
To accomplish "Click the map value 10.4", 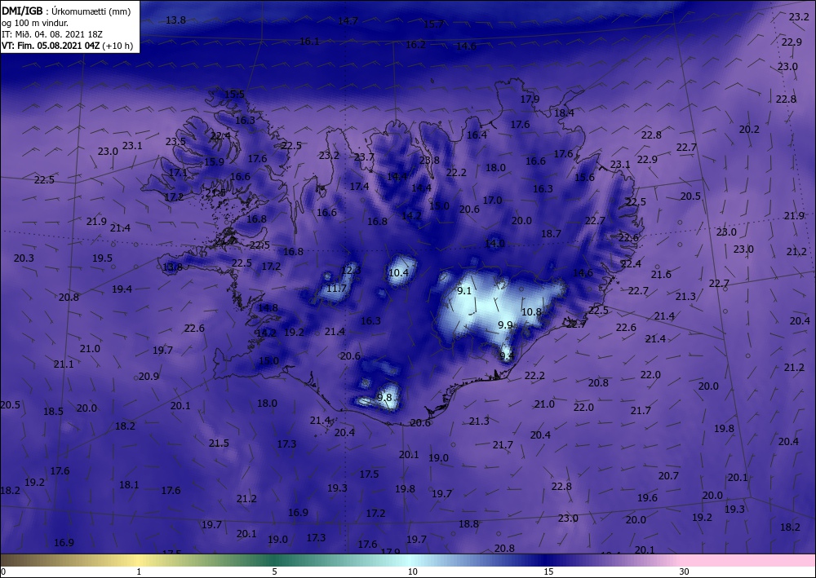I will click(x=399, y=272).
